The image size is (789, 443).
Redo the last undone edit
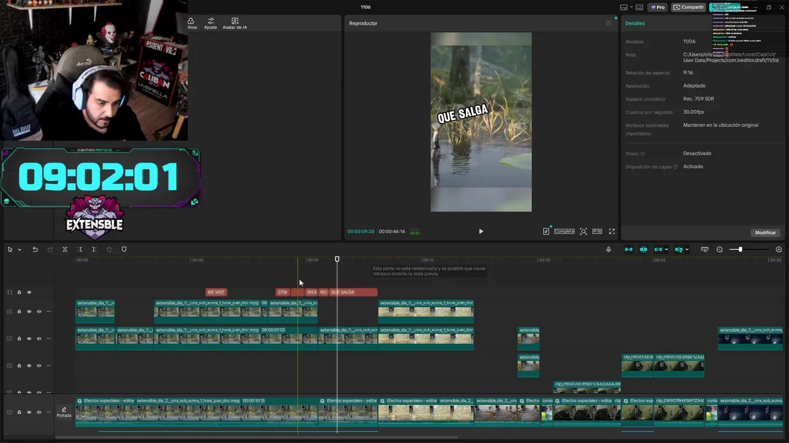pyautogui.click(x=50, y=249)
